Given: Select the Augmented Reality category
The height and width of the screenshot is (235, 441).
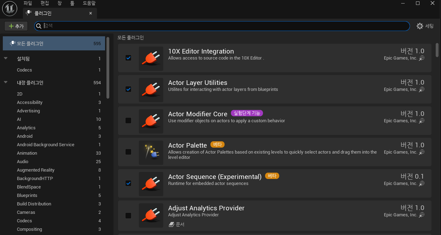Looking at the screenshot, I should click(54, 170).
